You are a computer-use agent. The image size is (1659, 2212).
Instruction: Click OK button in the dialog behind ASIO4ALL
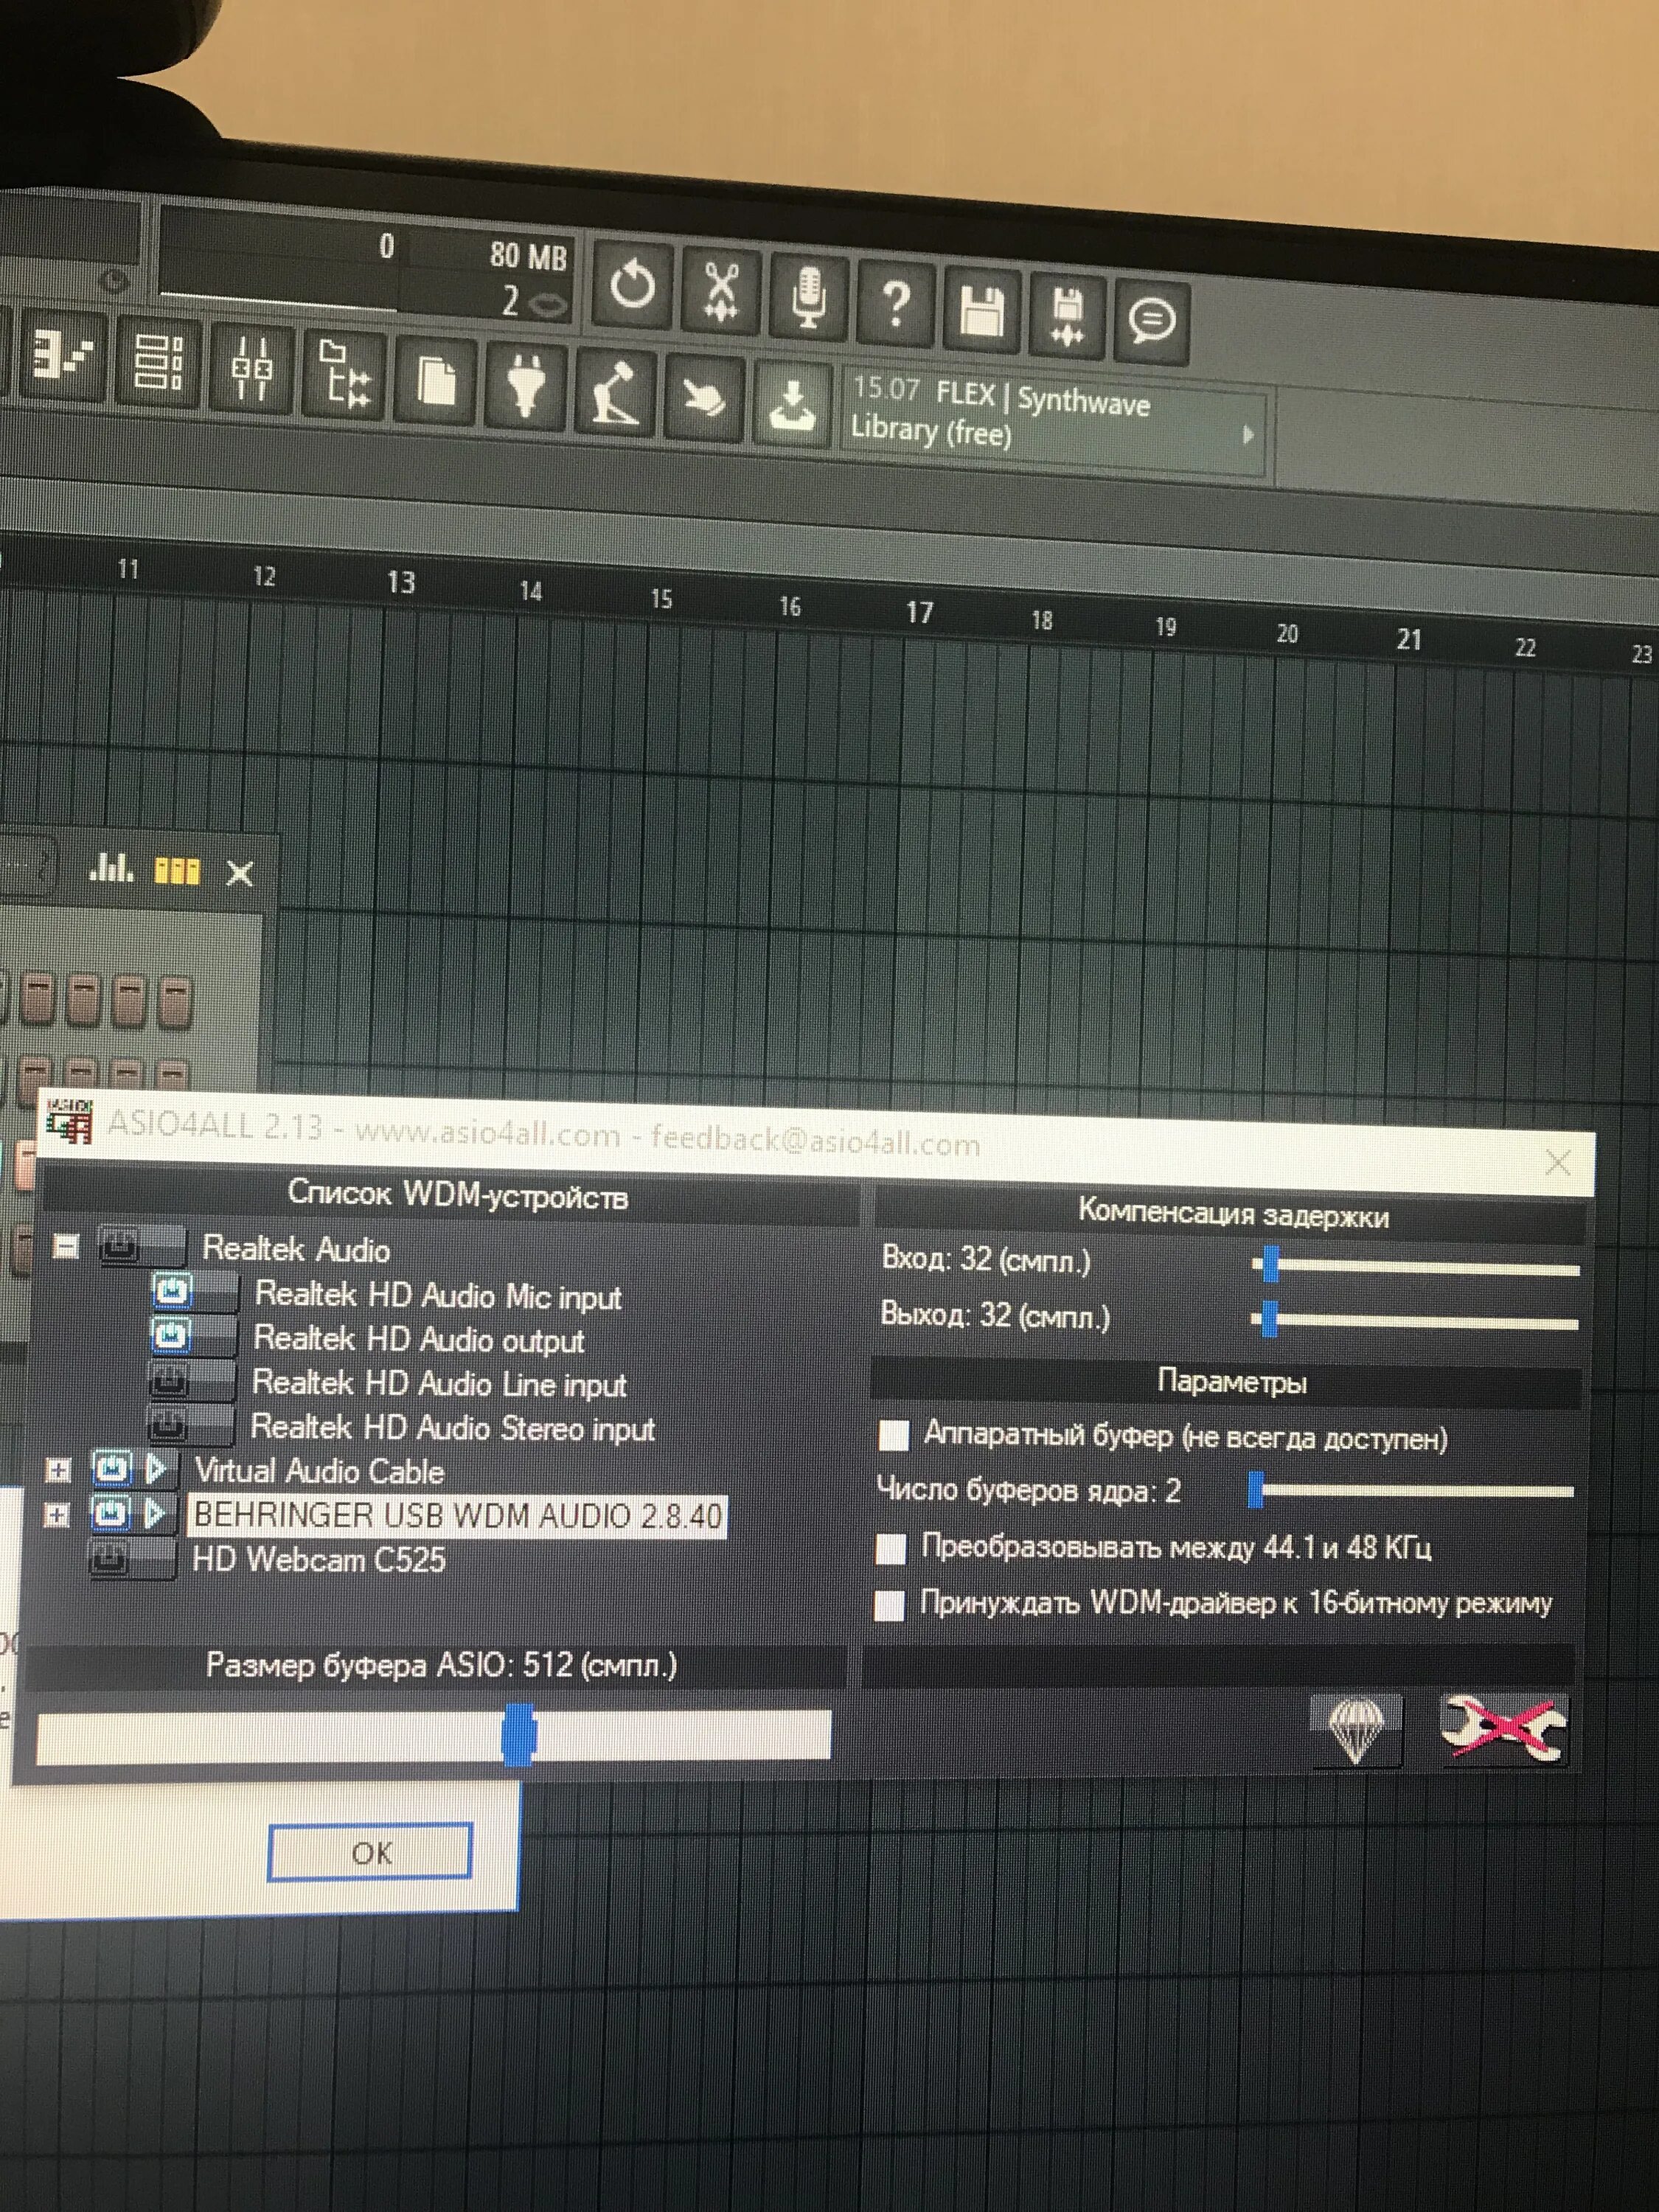[x=370, y=1852]
